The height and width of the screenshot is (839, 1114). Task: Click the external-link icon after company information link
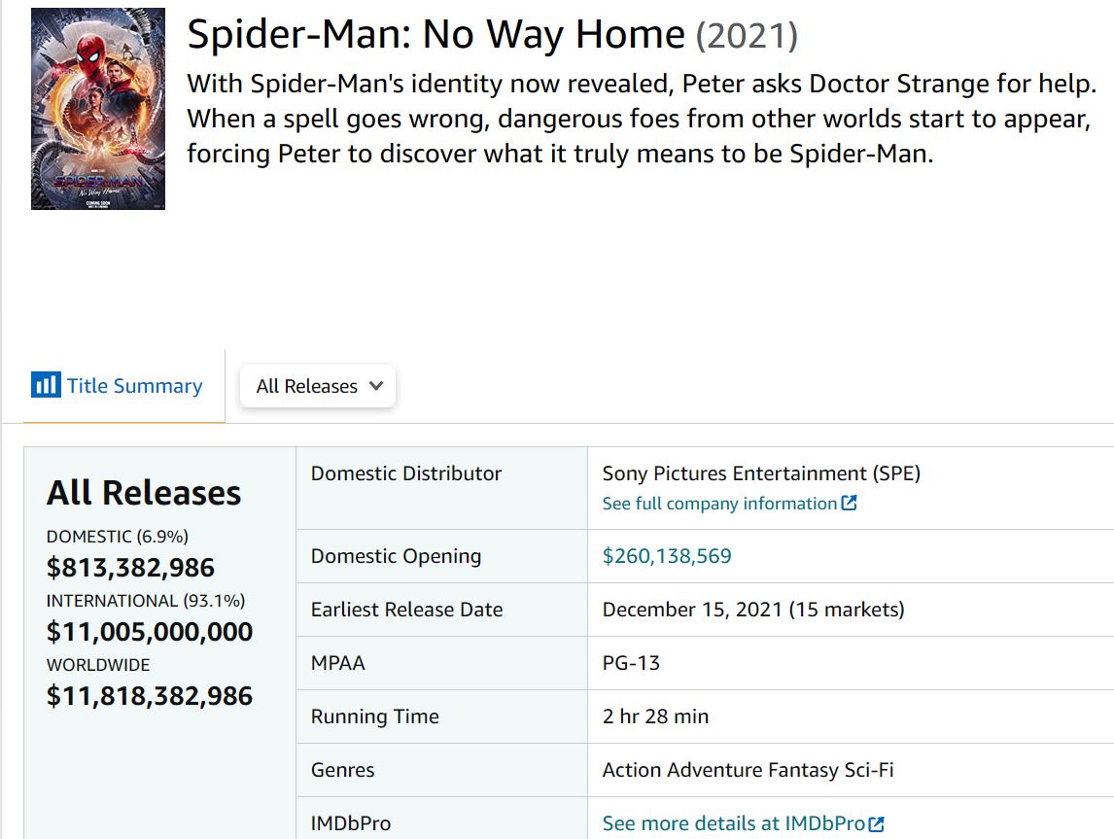851,503
